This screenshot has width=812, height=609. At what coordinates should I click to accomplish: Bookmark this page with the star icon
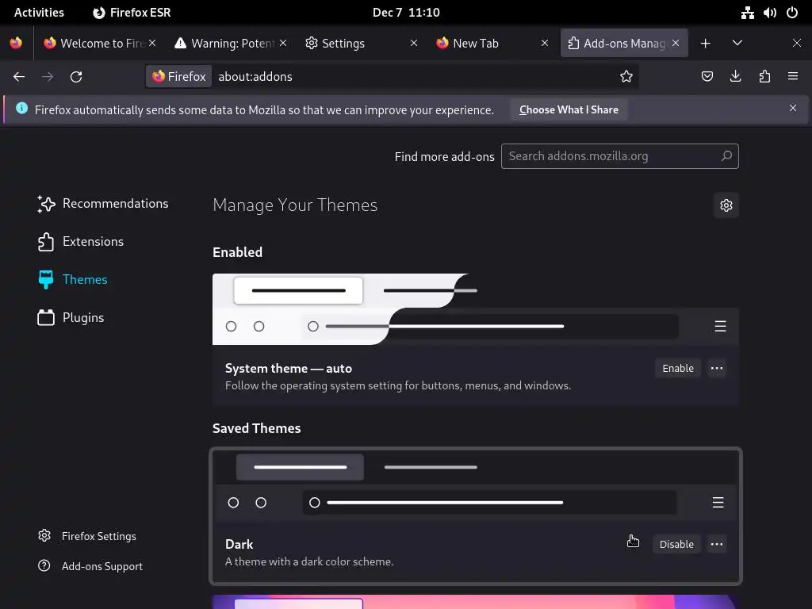pyautogui.click(x=626, y=77)
